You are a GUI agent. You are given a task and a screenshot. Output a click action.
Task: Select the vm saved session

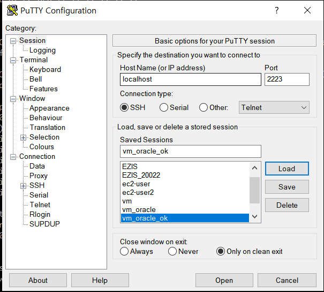point(185,201)
